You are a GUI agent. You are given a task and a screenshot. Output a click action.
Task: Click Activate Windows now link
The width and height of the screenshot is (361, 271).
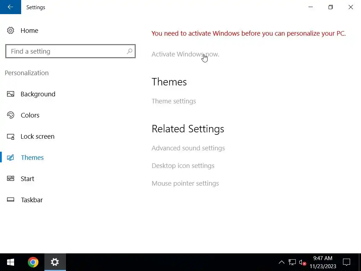(185, 54)
